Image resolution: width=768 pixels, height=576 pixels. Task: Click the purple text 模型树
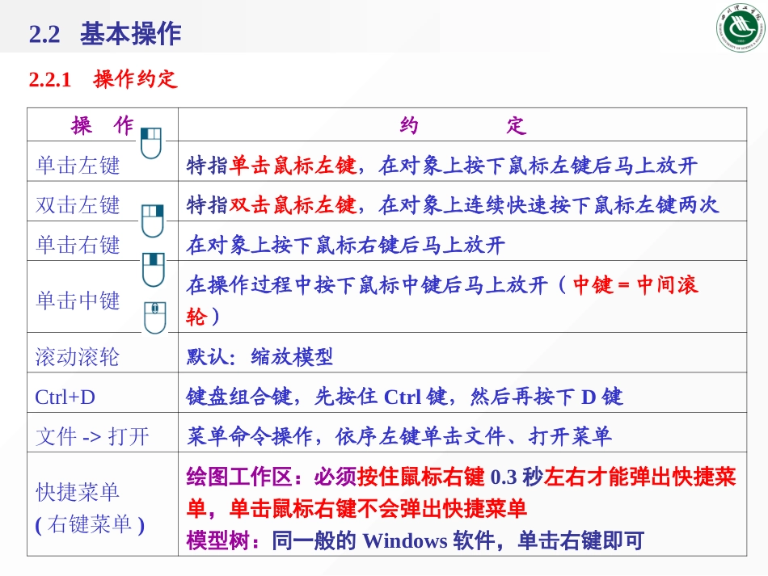218,540
